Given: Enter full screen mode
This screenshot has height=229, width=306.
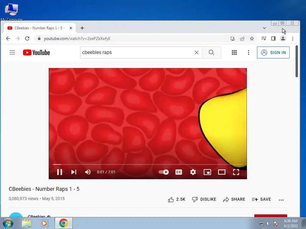Looking at the screenshot, I should click(236, 172).
